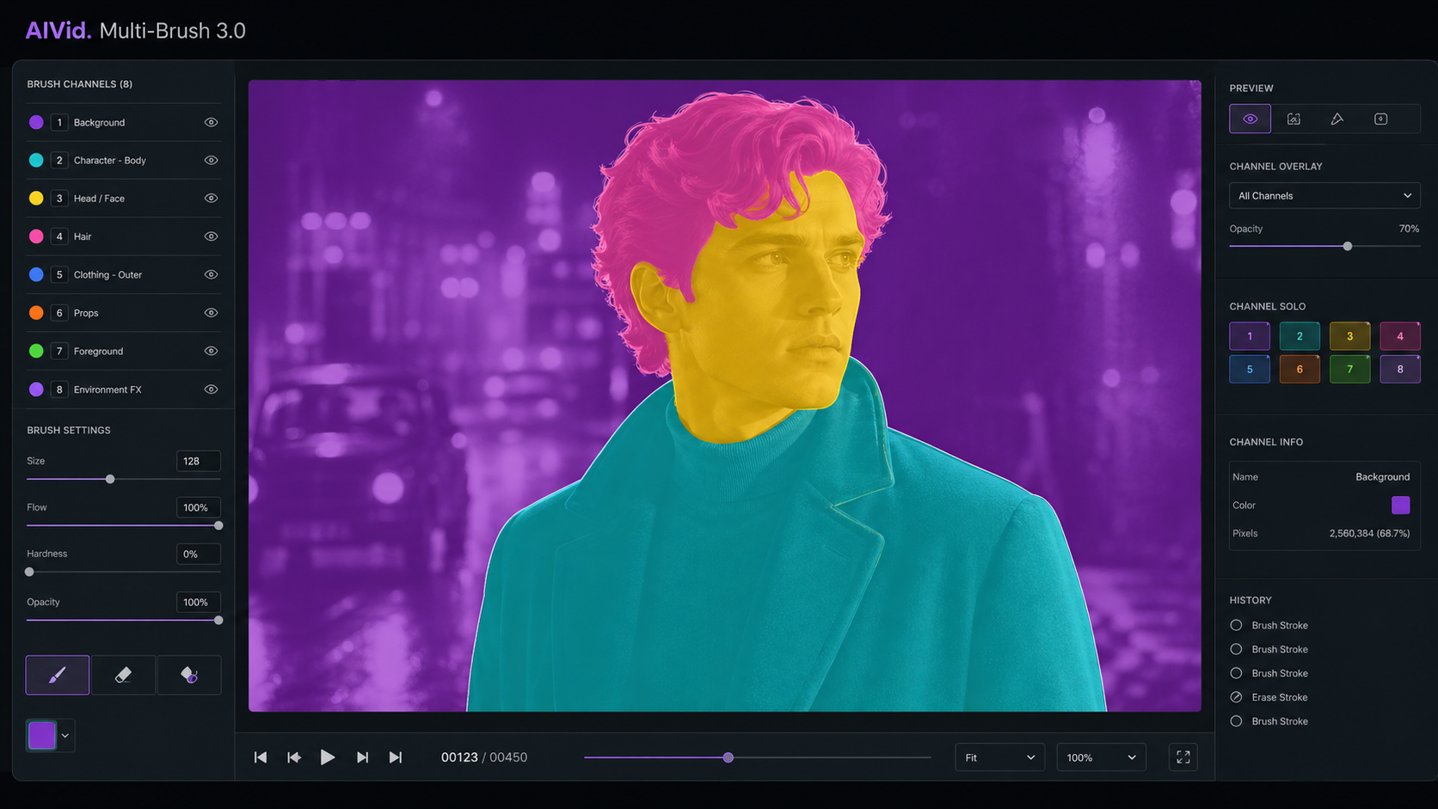Solo channel 8

point(1400,370)
